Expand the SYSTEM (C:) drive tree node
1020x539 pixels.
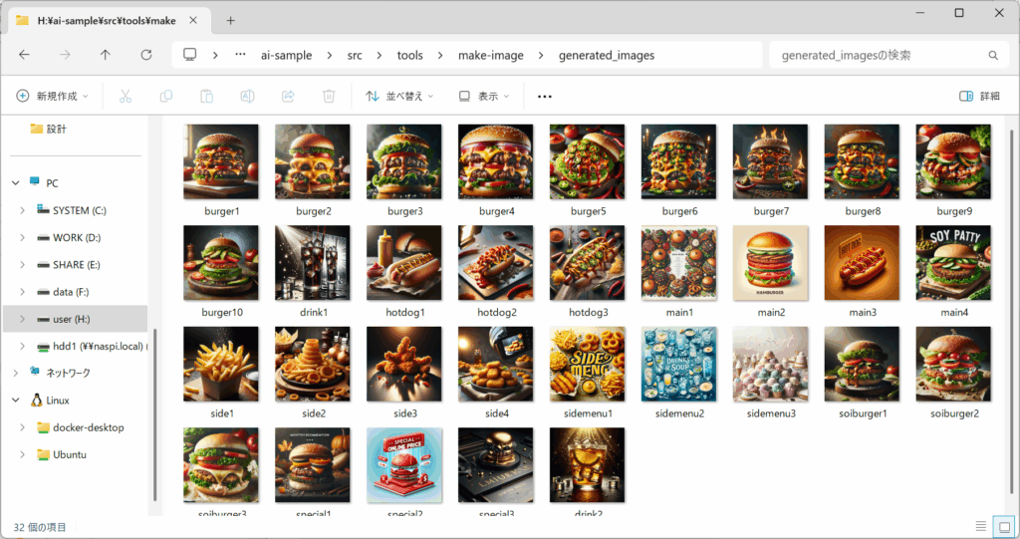[x=23, y=210]
